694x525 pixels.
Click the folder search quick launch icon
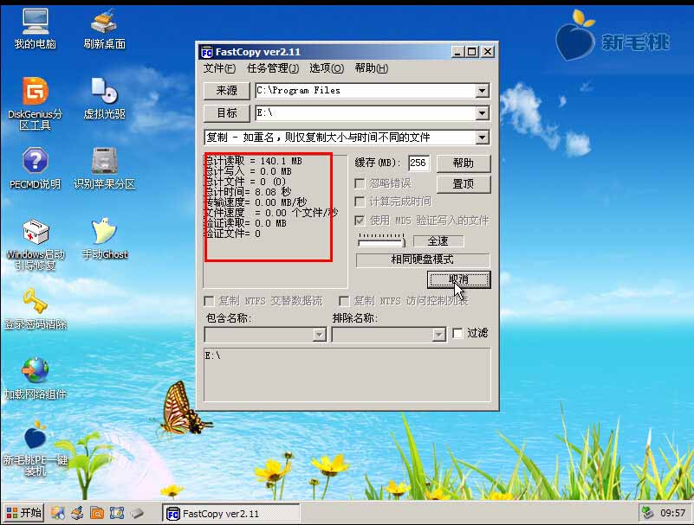97,513
